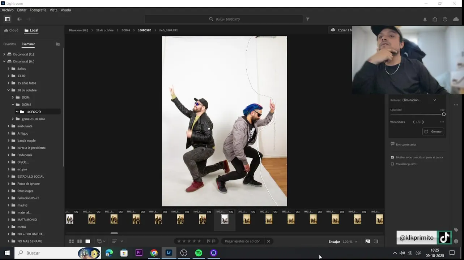The width and height of the screenshot is (464, 260).
Task: Expand the Disco local (C:) tree node
Action: point(4,54)
